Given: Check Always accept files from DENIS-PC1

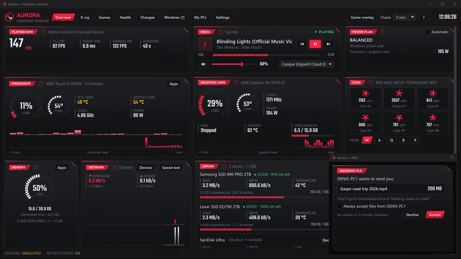Looking at the screenshot, I should (x=339, y=206).
